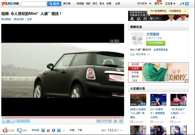195x135 pixels.
Task: Select the 连衣裙 ad tab
Action: pyautogui.click(x=135, y=65)
